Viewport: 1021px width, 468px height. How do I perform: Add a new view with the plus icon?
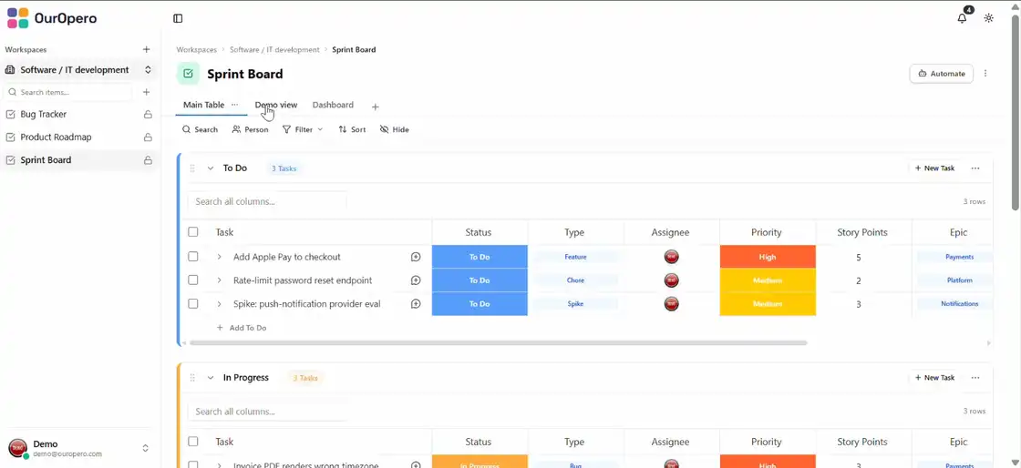point(375,107)
